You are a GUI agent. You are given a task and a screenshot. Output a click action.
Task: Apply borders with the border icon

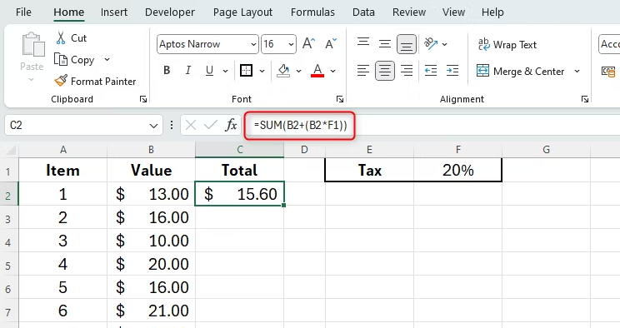pyautogui.click(x=246, y=71)
